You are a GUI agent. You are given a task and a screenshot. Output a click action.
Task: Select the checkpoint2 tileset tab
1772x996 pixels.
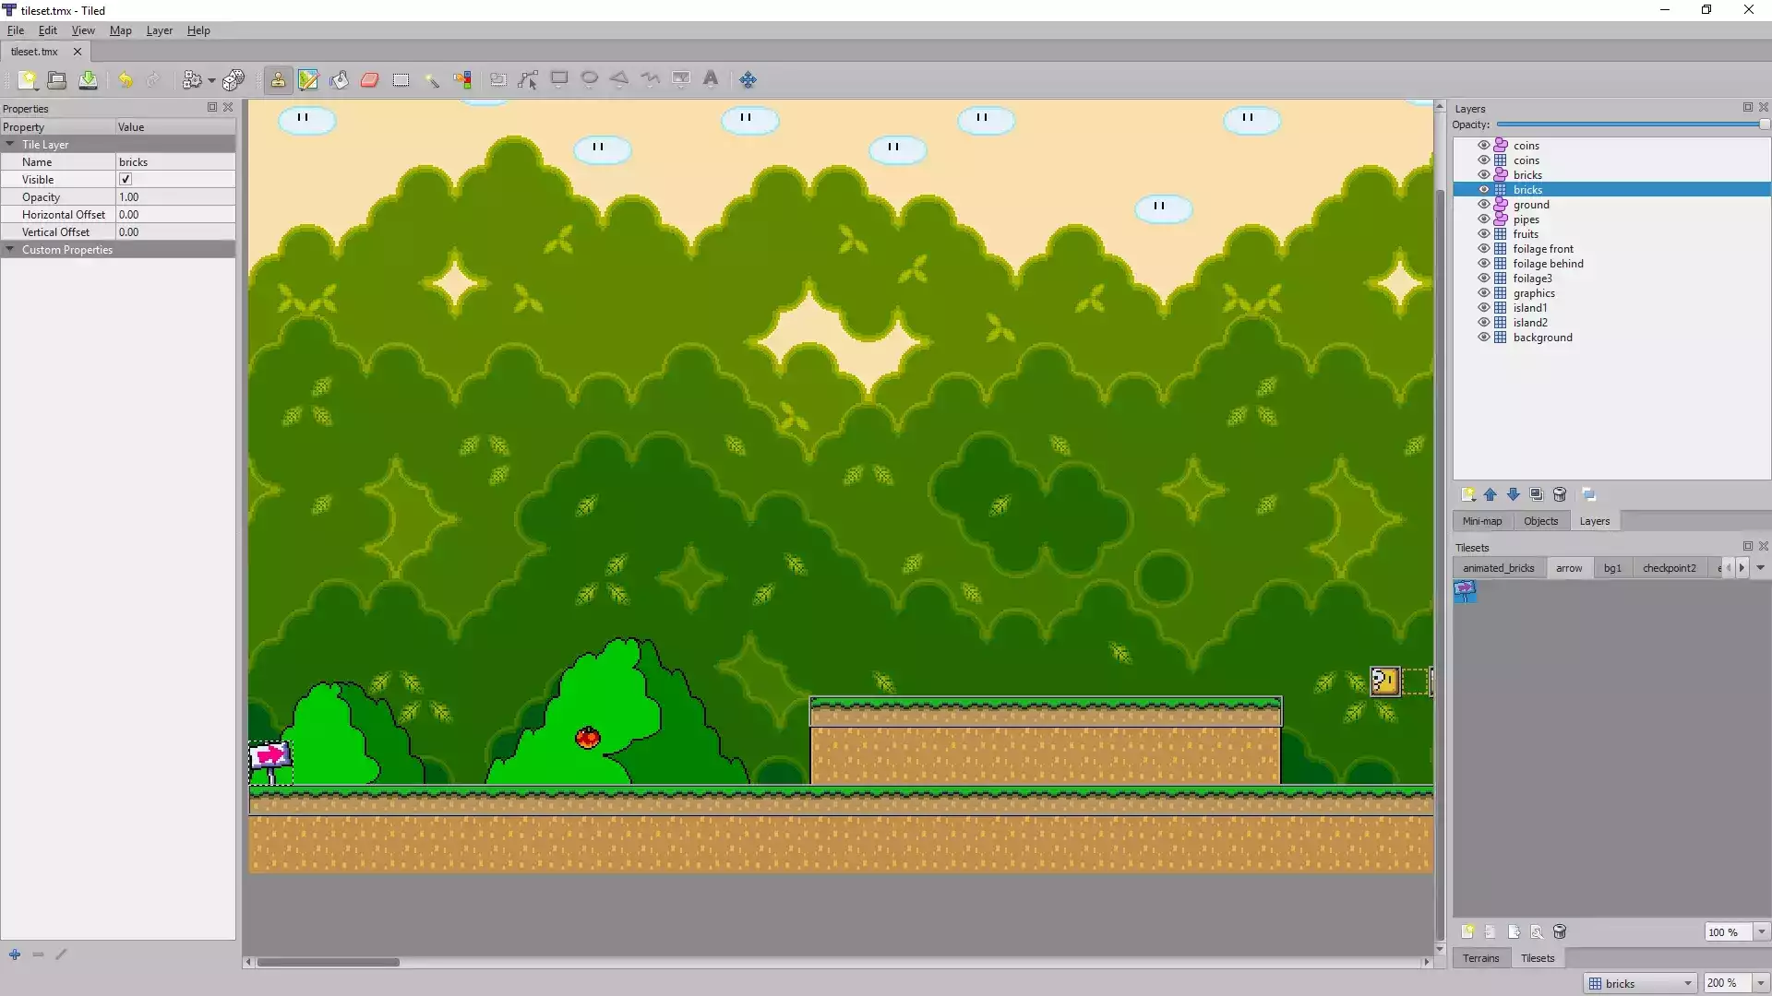click(1669, 568)
